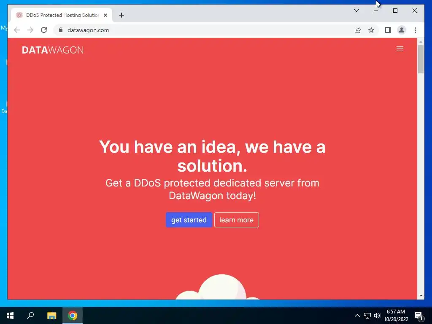
Task: Click the blue get started button
Action: click(189, 220)
